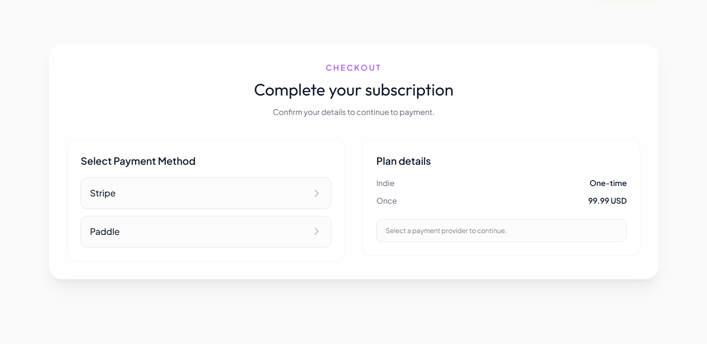The height and width of the screenshot is (344, 707).
Task: Click the payment method selection card
Action: [206, 200]
